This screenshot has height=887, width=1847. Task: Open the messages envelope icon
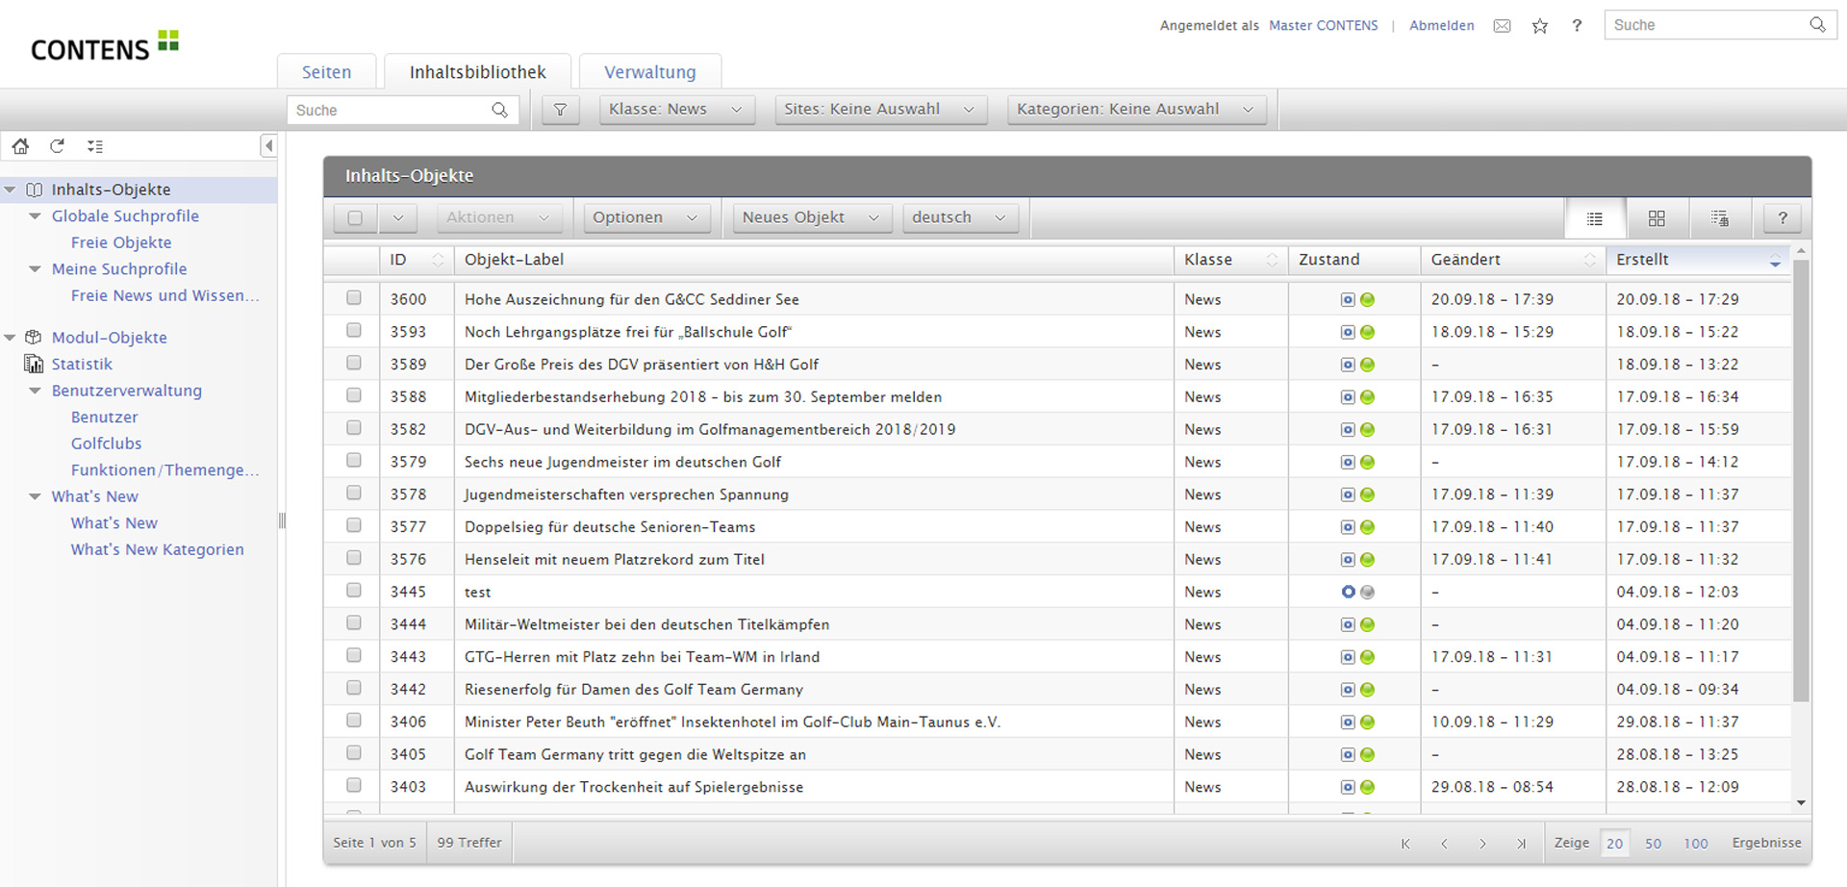coord(1502,26)
